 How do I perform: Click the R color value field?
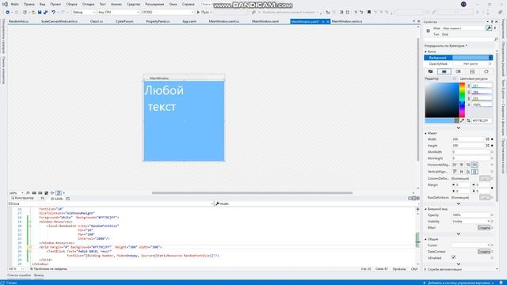pyautogui.click(x=482, y=86)
